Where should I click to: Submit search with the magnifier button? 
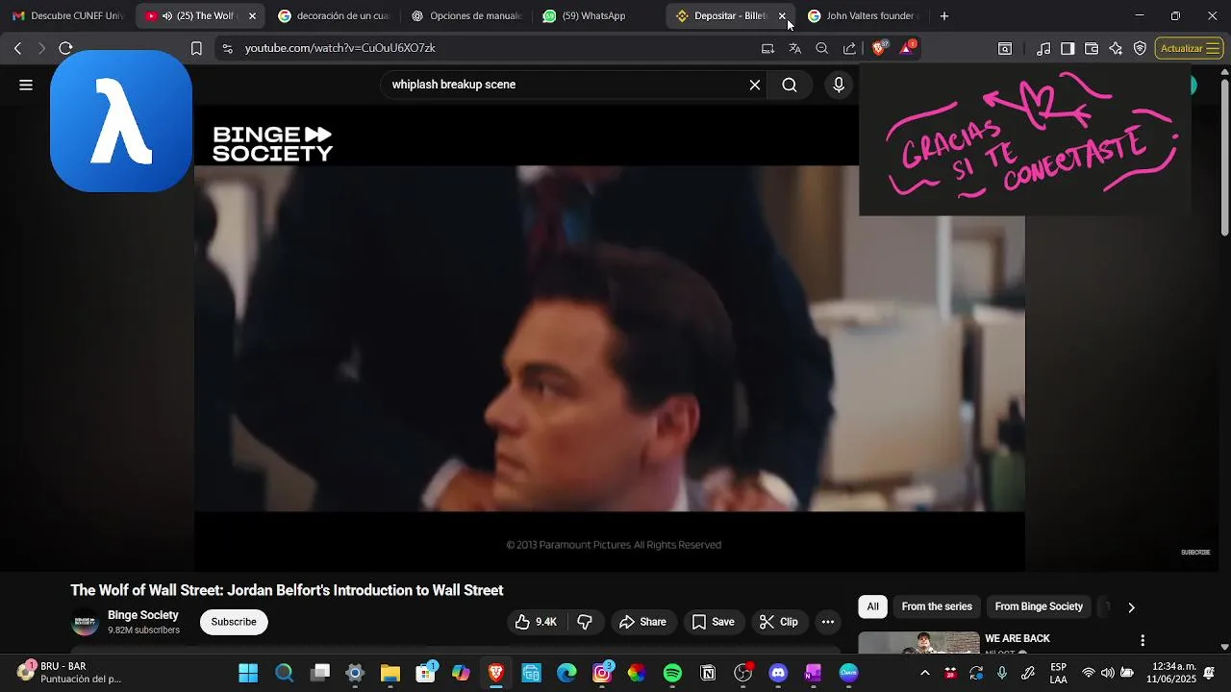pyautogui.click(x=790, y=85)
